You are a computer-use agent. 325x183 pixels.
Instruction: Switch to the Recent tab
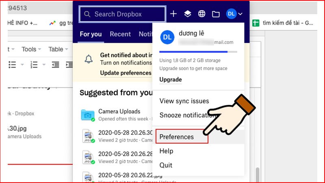click(120, 34)
